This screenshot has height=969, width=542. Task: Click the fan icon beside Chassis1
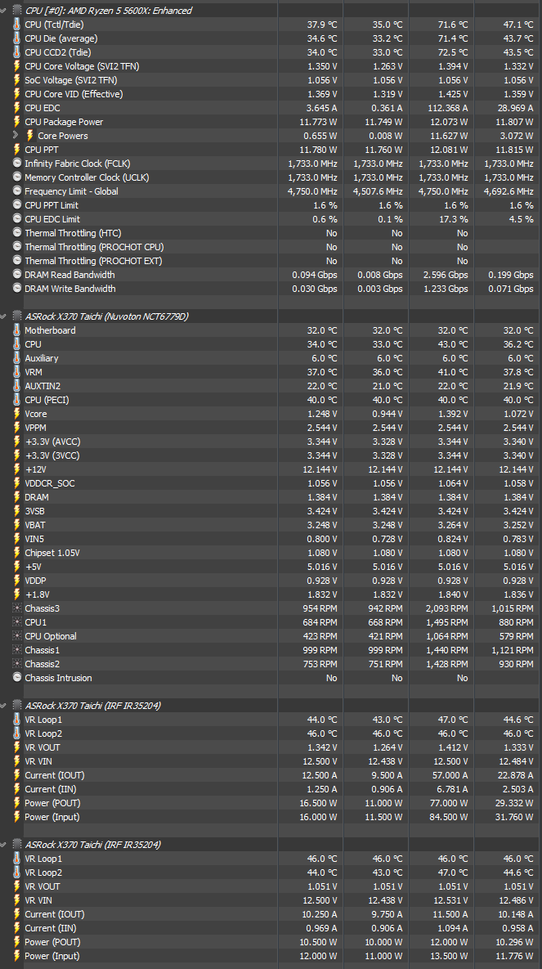[16, 650]
